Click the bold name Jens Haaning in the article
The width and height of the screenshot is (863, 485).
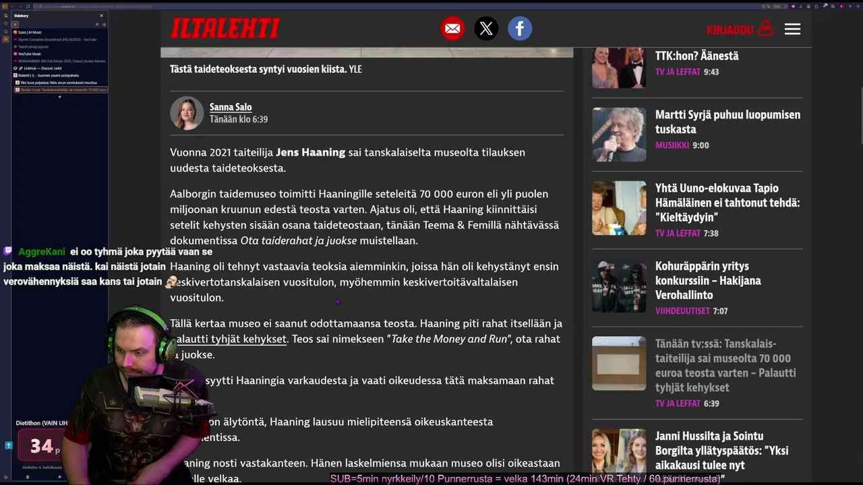(x=310, y=152)
